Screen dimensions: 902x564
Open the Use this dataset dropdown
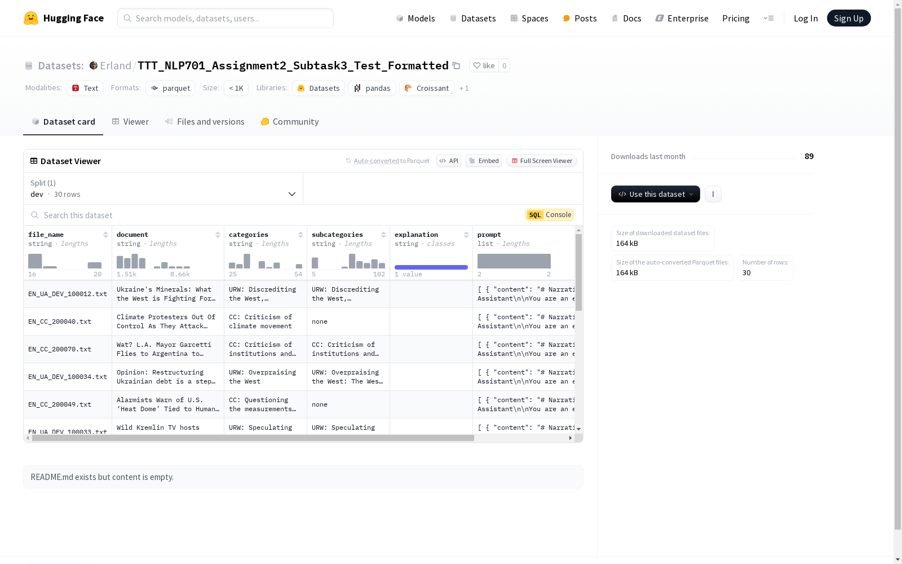tap(656, 194)
